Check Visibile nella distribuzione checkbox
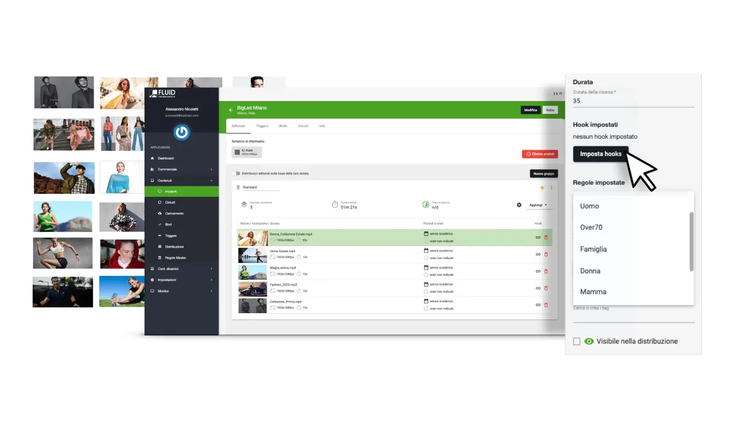The width and height of the screenshot is (735, 441). click(x=577, y=341)
